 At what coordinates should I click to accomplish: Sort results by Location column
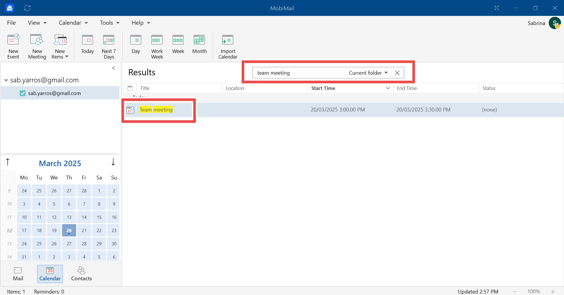coord(265,88)
